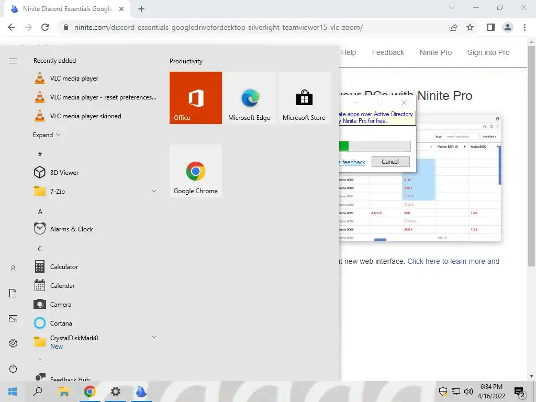Click the Chrome address bar URL

(x=218, y=27)
